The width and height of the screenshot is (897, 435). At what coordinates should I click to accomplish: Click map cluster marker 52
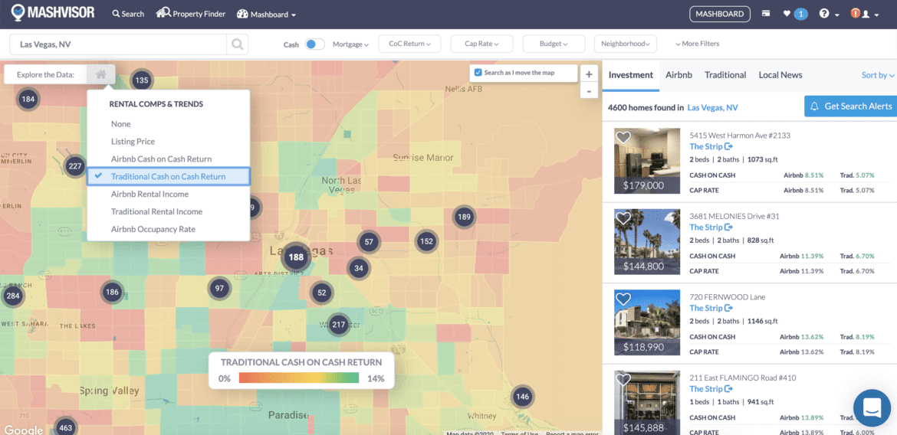(x=321, y=293)
